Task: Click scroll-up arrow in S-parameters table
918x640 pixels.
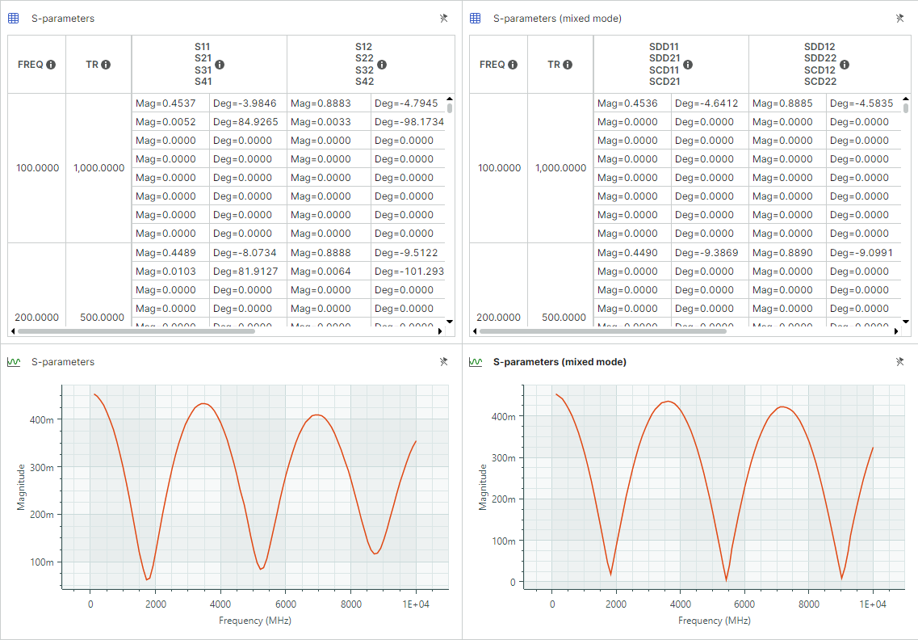Action: point(450,99)
